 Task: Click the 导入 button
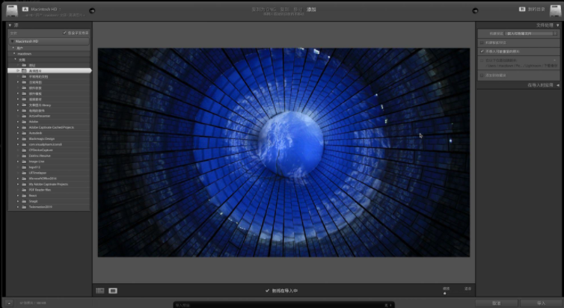(540, 303)
